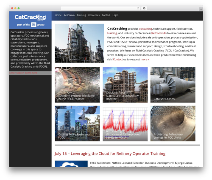This screenshot has width=212, height=180.
Task: Click the macOS green fullscreen window button
Action: coord(19,8)
